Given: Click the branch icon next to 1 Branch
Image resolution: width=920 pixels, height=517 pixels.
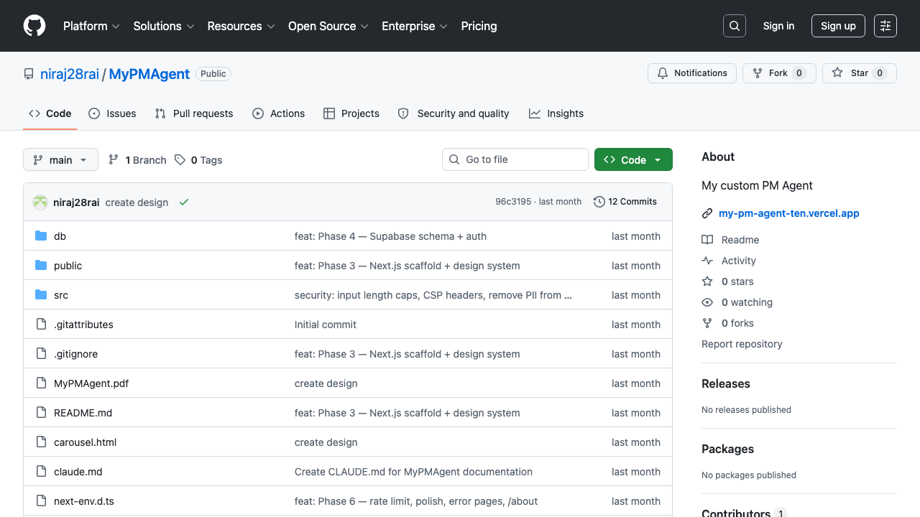Looking at the screenshot, I should click(x=114, y=160).
